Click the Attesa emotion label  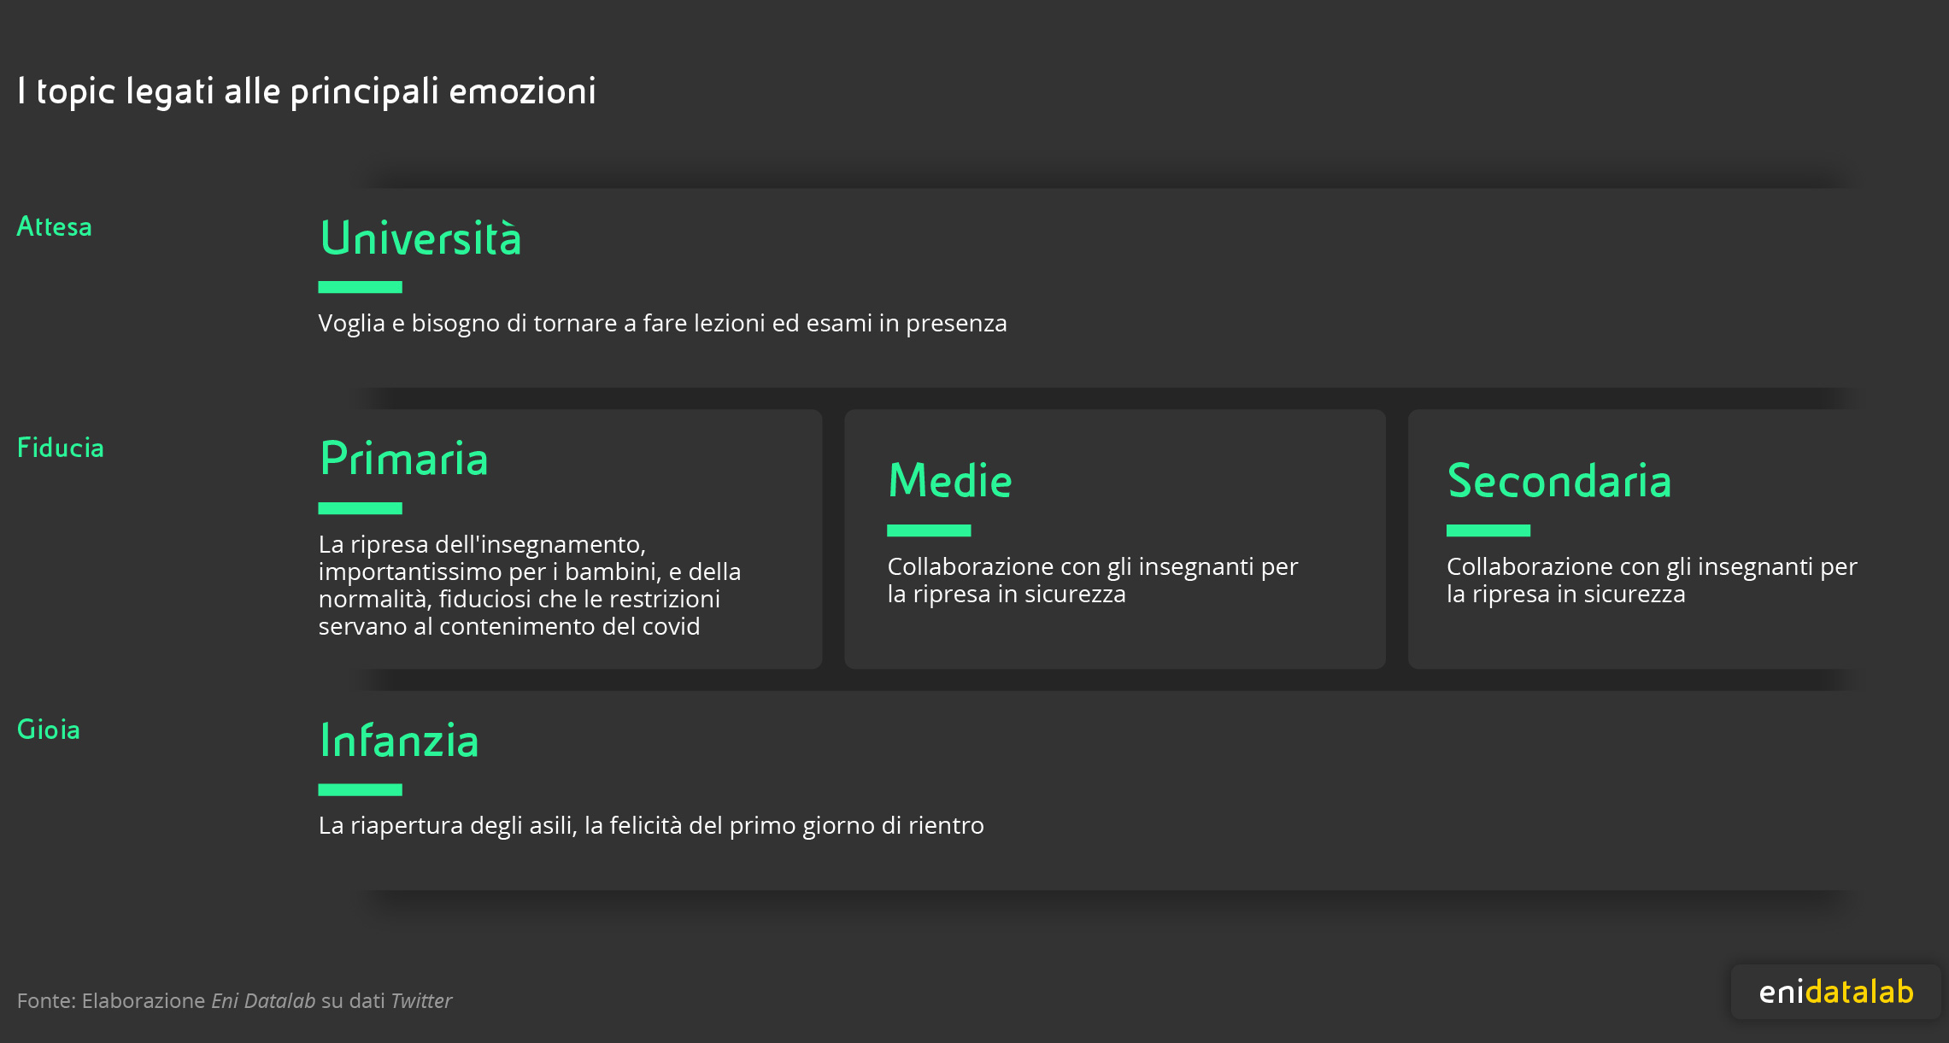point(55,226)
